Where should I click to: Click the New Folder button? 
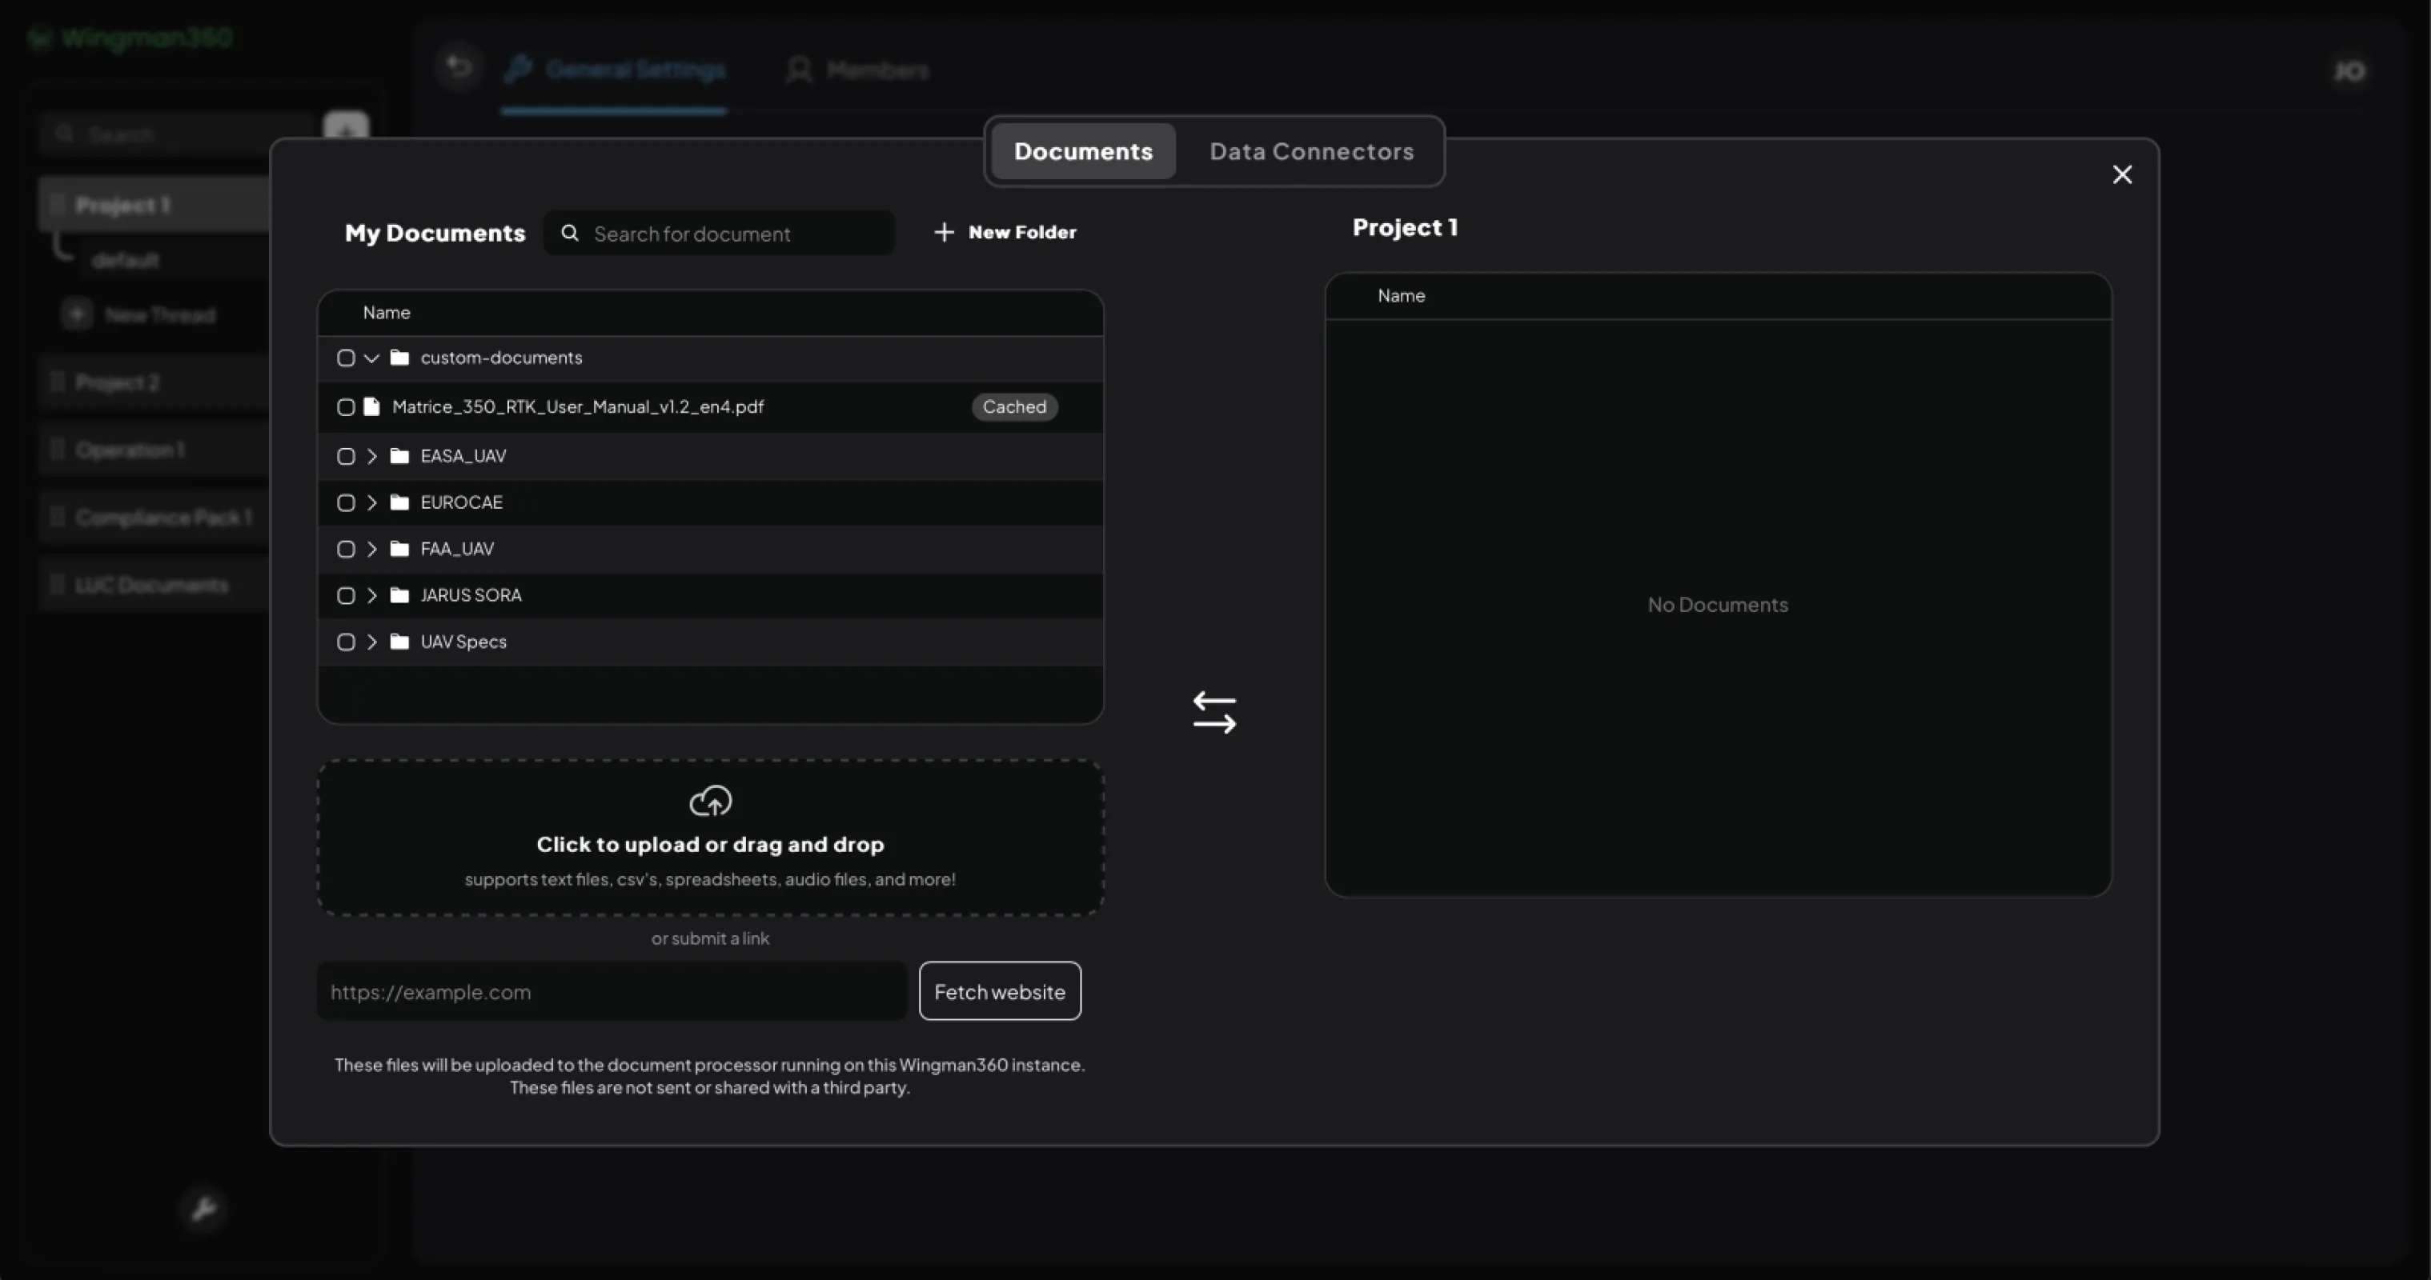click(1006, 232)
